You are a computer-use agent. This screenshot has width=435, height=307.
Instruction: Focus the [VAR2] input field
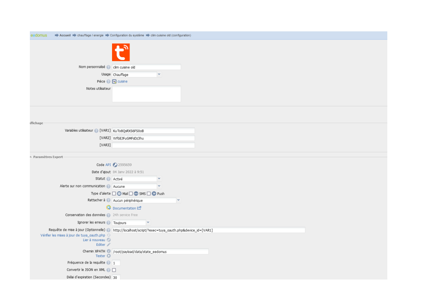coord(154,138)
